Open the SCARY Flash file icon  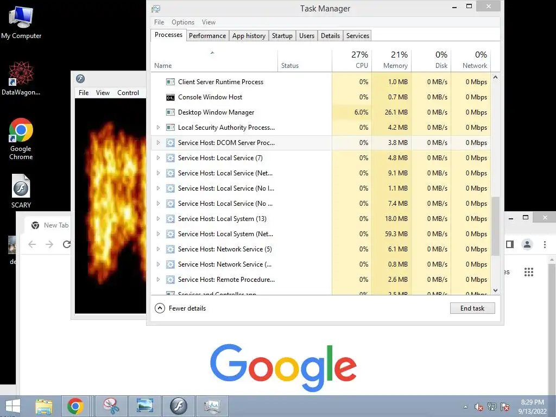[21, 191]
